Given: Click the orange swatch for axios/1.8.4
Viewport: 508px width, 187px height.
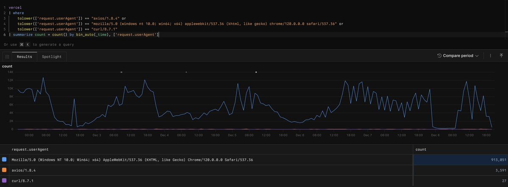Looking at the screenshot, I should coord(4,170).
